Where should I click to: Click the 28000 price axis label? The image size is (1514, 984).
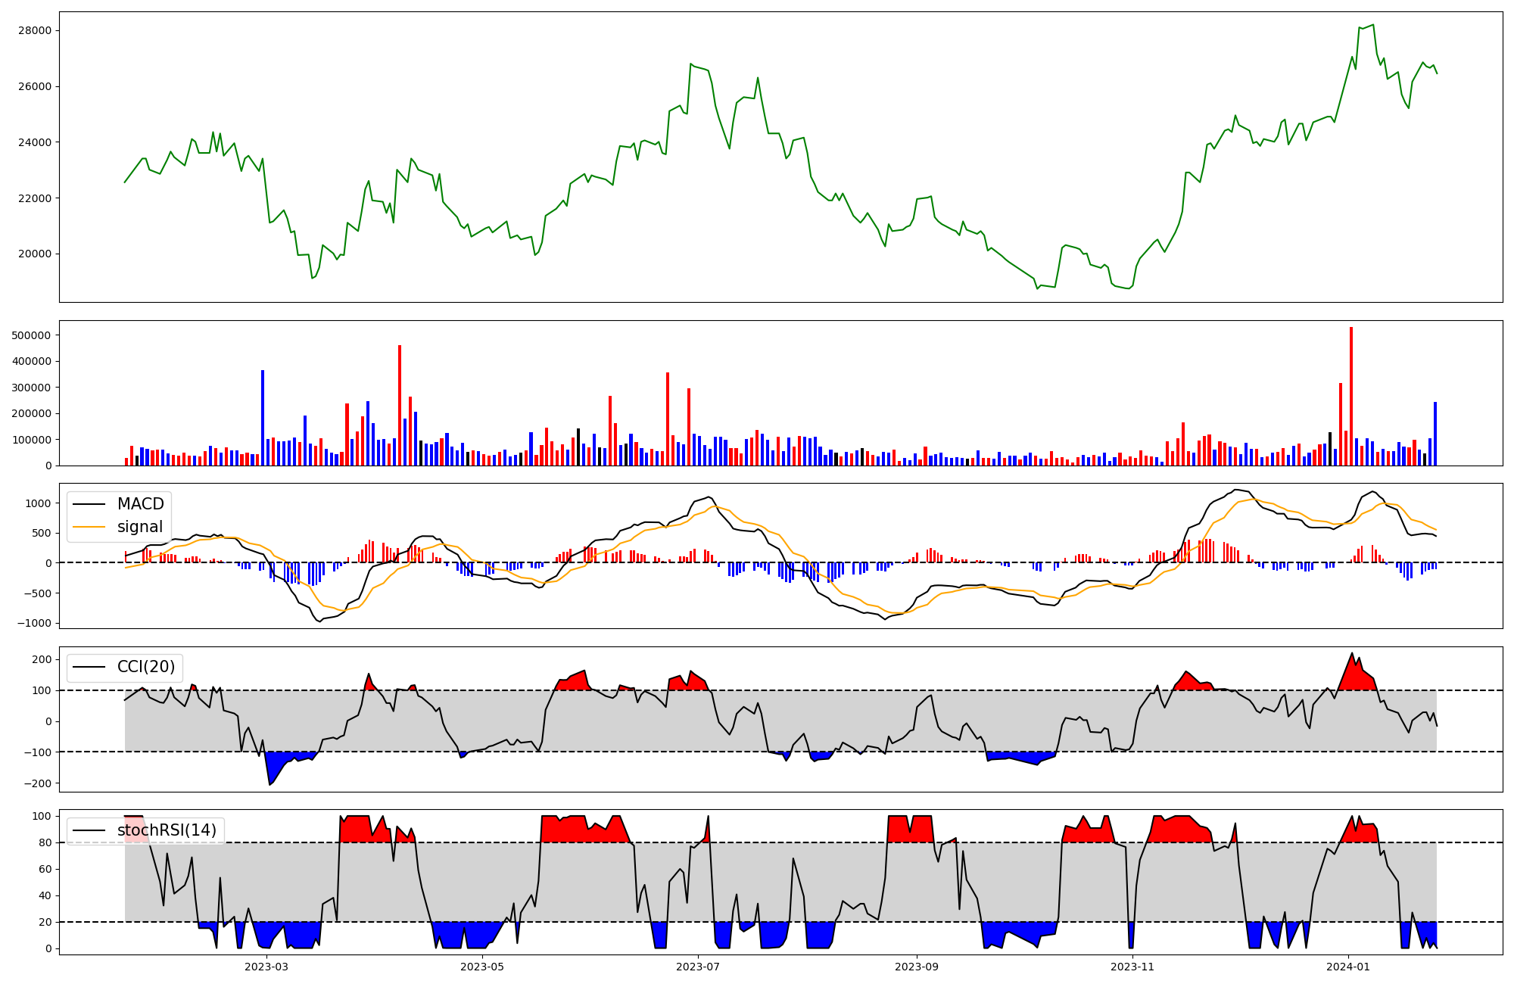(x=36, y=31)
